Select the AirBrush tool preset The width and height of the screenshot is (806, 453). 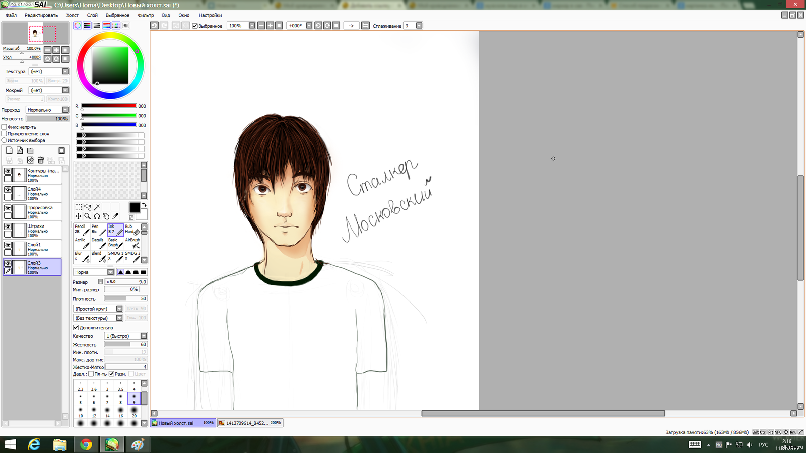[x=132, y=243]
